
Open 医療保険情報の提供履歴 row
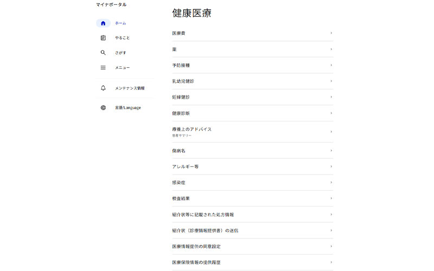click(x=252, y=262)
